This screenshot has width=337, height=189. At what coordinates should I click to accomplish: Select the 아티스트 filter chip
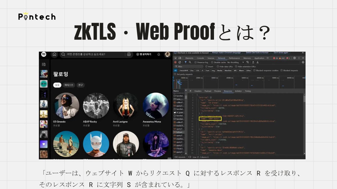pyautogui.click(x=69, y=85)
